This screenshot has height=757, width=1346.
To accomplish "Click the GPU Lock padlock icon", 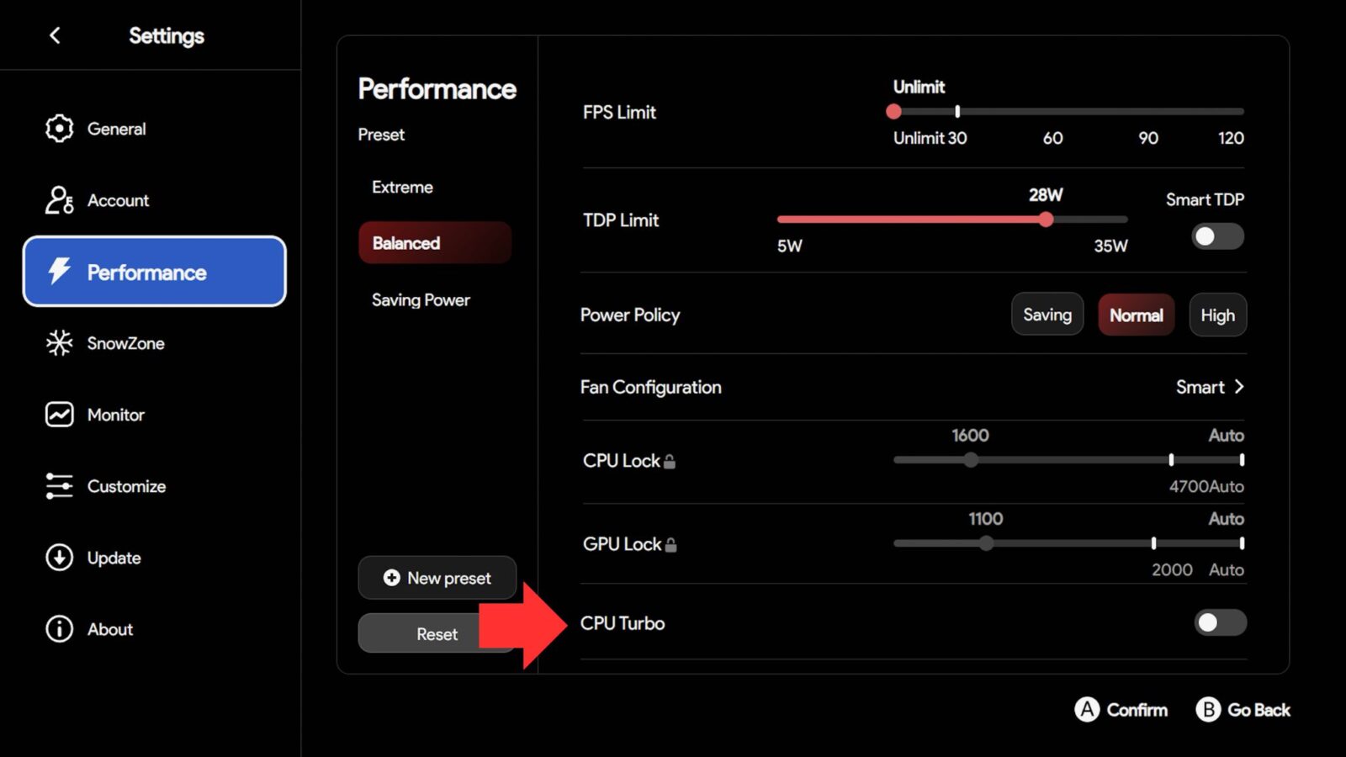I will click(x=670, y=544).
